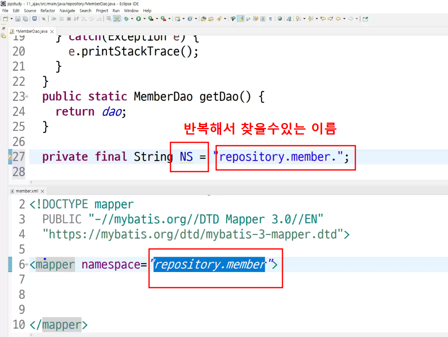This screenshot has height=337, width=448.
Task: Toggle Block Selection Mode icon
Action: 263,19
